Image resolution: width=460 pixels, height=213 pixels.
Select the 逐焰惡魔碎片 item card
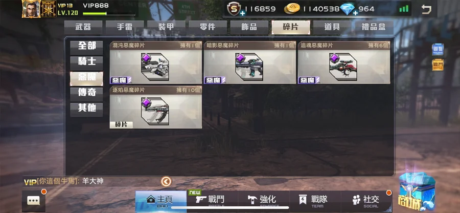[x=156, y=107]
